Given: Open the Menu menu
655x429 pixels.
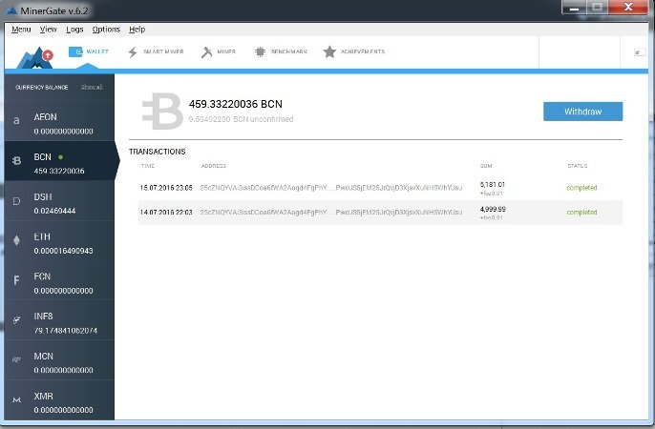Looking at the screenshot, I should [21, 30].
